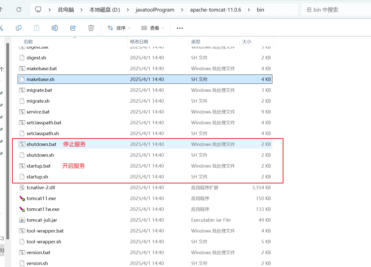This screenshot has width=371, height=267.
Task: Open the 查看 view dropdown
Action: point(153,28)
